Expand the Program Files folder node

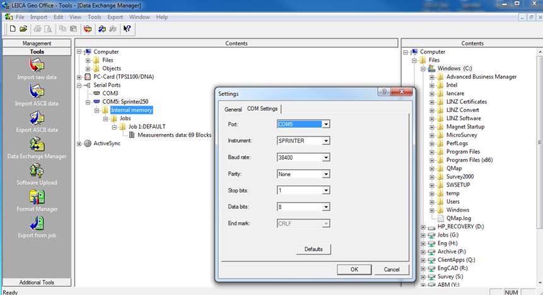pyautogui.click(x=433, y=152)
